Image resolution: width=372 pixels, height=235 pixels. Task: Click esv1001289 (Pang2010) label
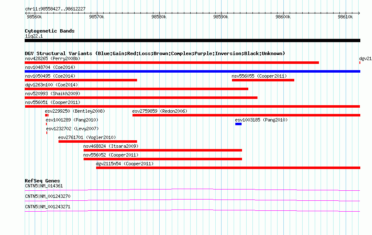[x=72, y=120]
